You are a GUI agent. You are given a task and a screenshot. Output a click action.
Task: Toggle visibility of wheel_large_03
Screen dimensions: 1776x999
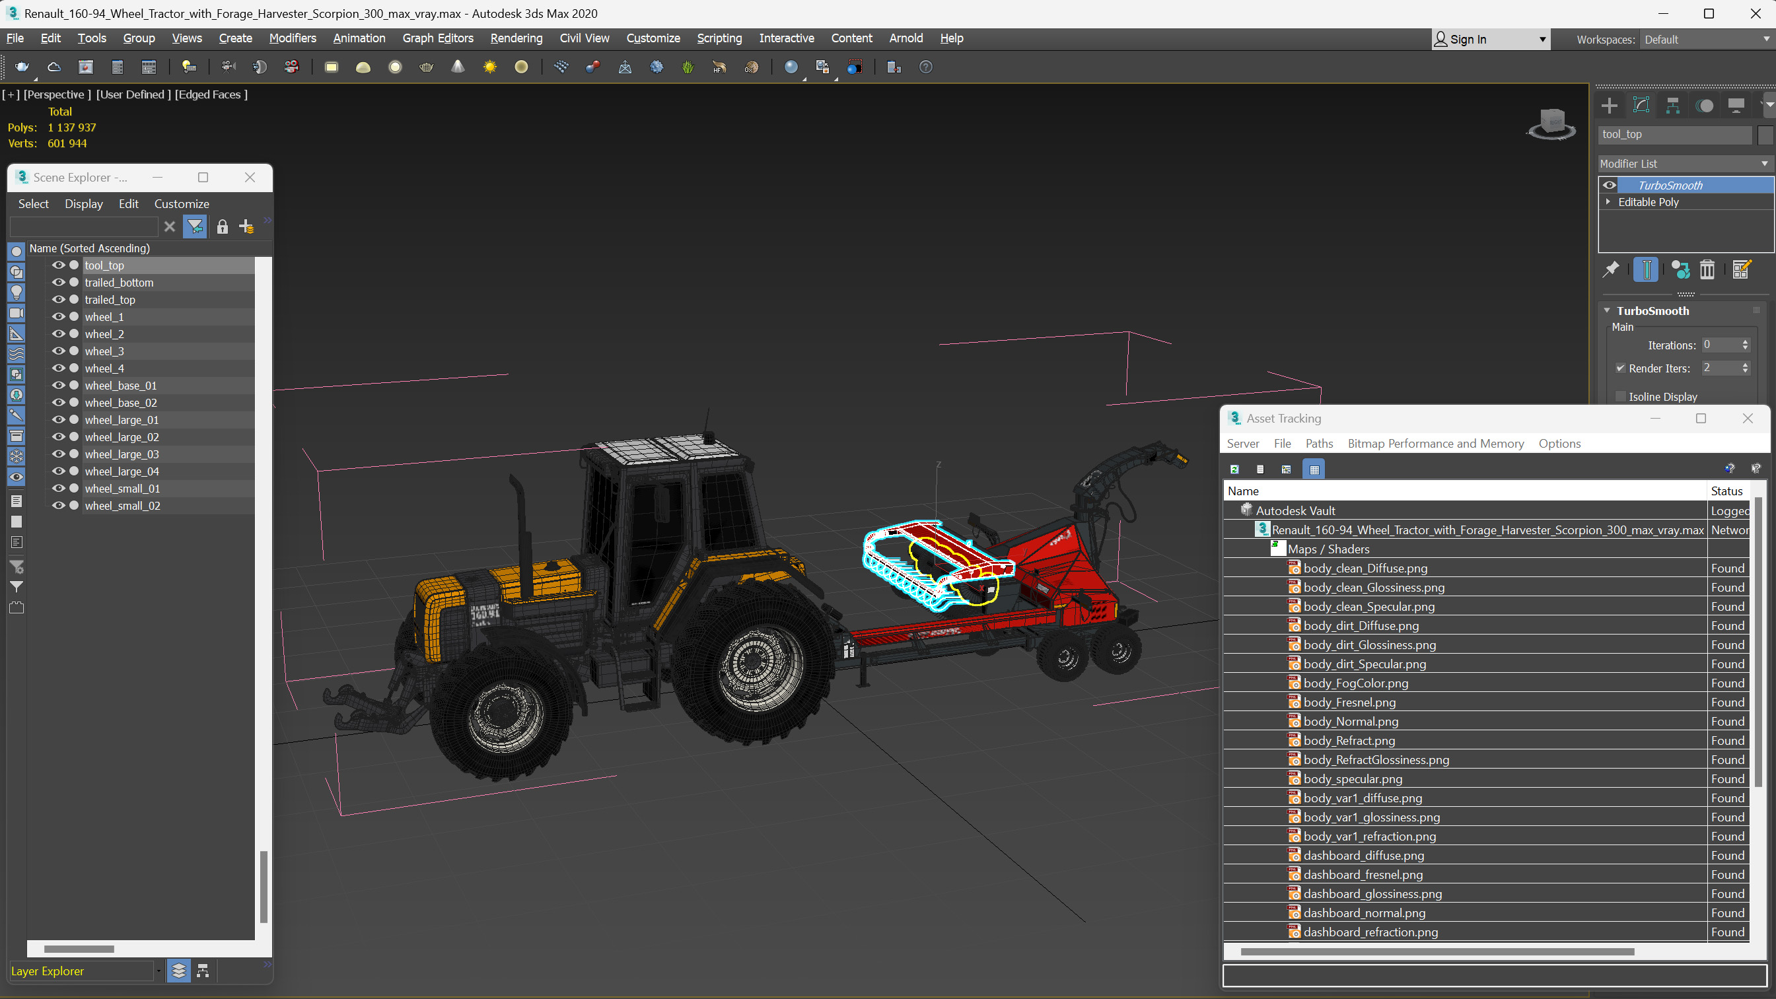click(58, 454)
